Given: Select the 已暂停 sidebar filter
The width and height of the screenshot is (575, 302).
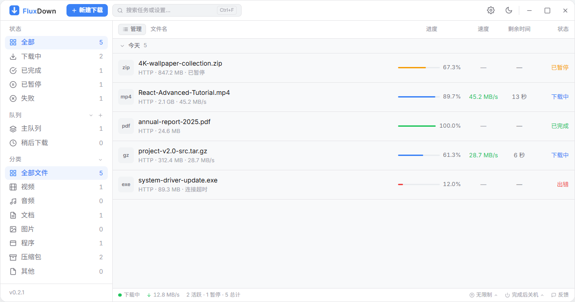Looking at the screenshot, I should (x=56, y=84).
